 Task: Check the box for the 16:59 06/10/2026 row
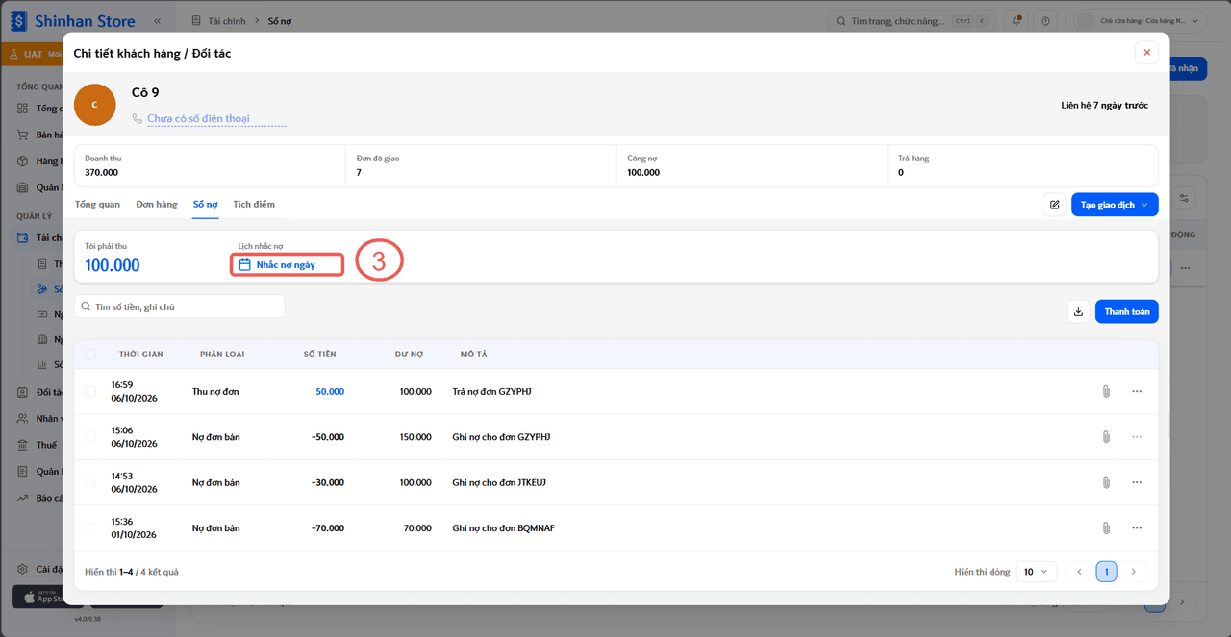click(90, 391)
